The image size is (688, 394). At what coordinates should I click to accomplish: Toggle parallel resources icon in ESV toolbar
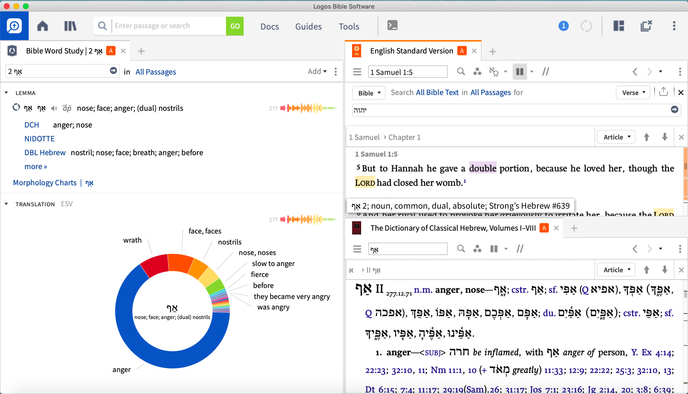pos(546,72)
